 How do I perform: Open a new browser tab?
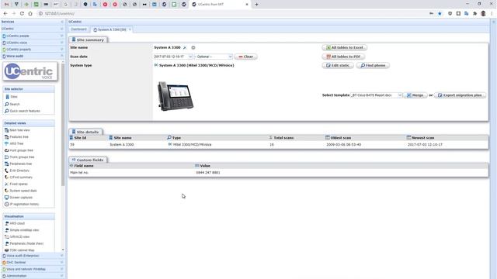click(256, 5)
